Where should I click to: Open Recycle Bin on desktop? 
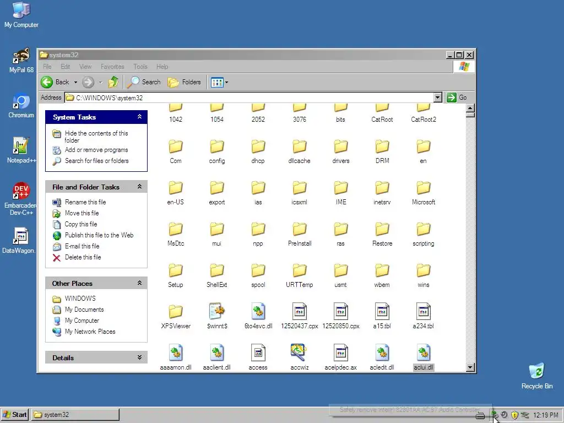(x=536, y=376)
